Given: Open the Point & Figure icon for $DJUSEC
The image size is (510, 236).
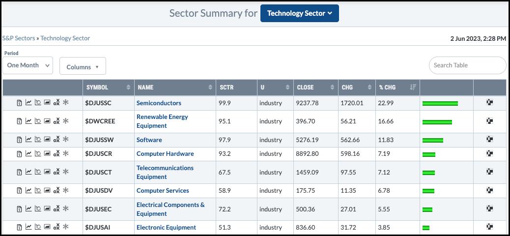Looking at the screenshot, I should click(x=57, y=209).
